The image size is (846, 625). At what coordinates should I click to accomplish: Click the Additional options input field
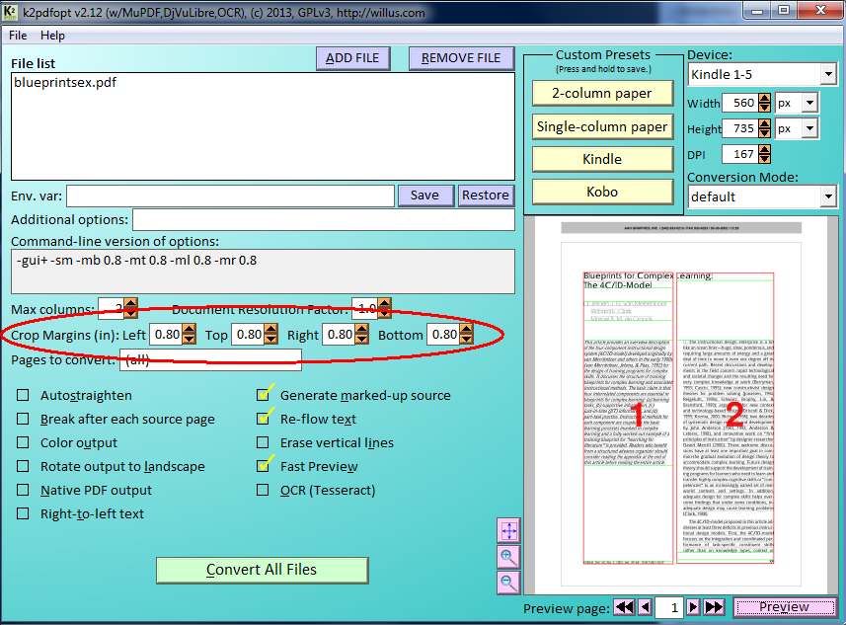tap(323, 219)
